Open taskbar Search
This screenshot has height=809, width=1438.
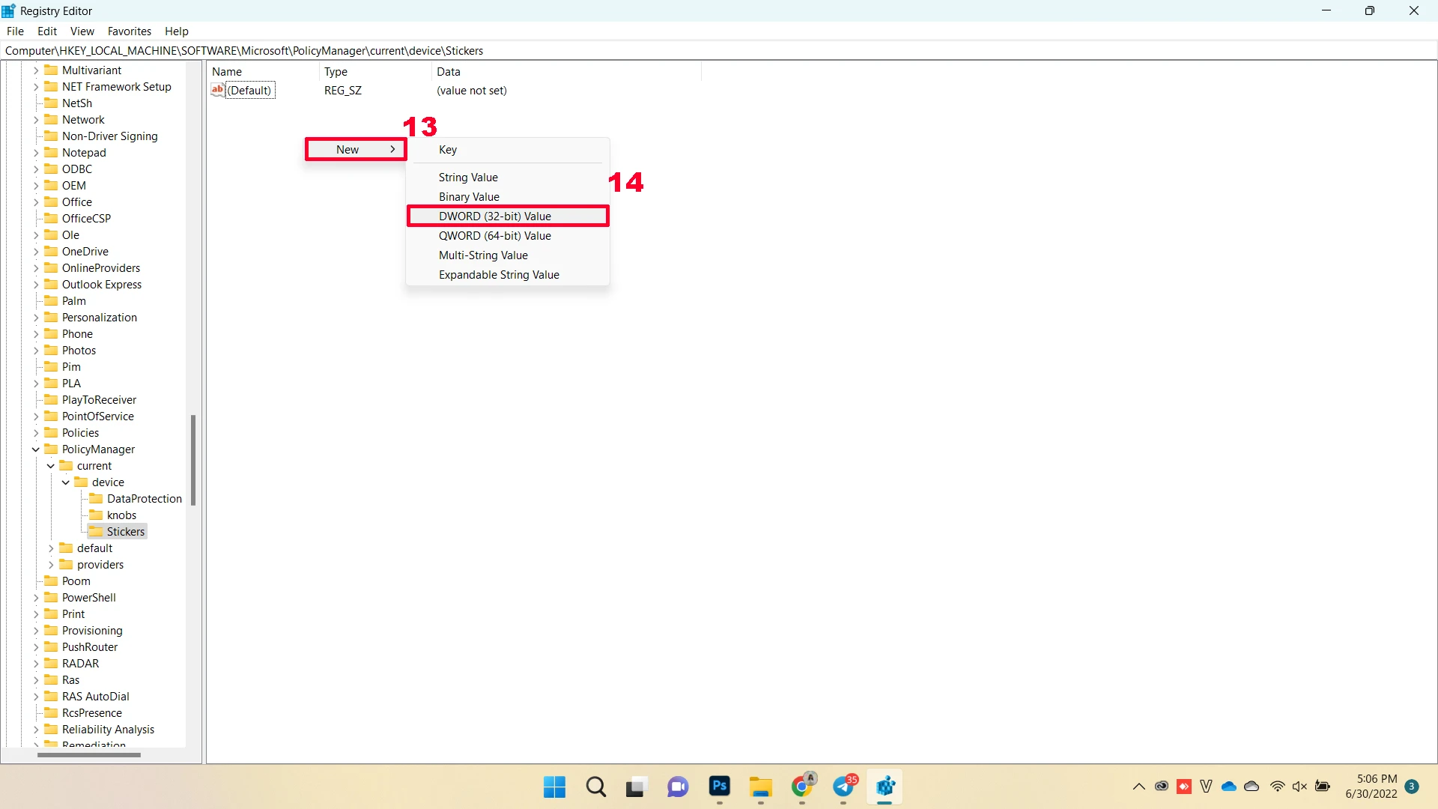(x=596, y=787)
